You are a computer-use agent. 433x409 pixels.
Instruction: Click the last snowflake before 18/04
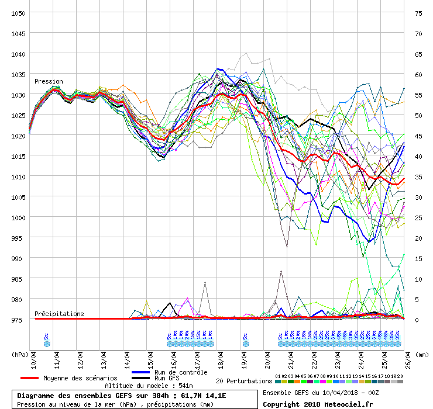click(x=210, y=344)
